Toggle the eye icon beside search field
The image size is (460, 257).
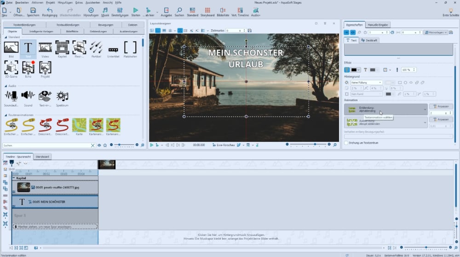pos(99,145)
